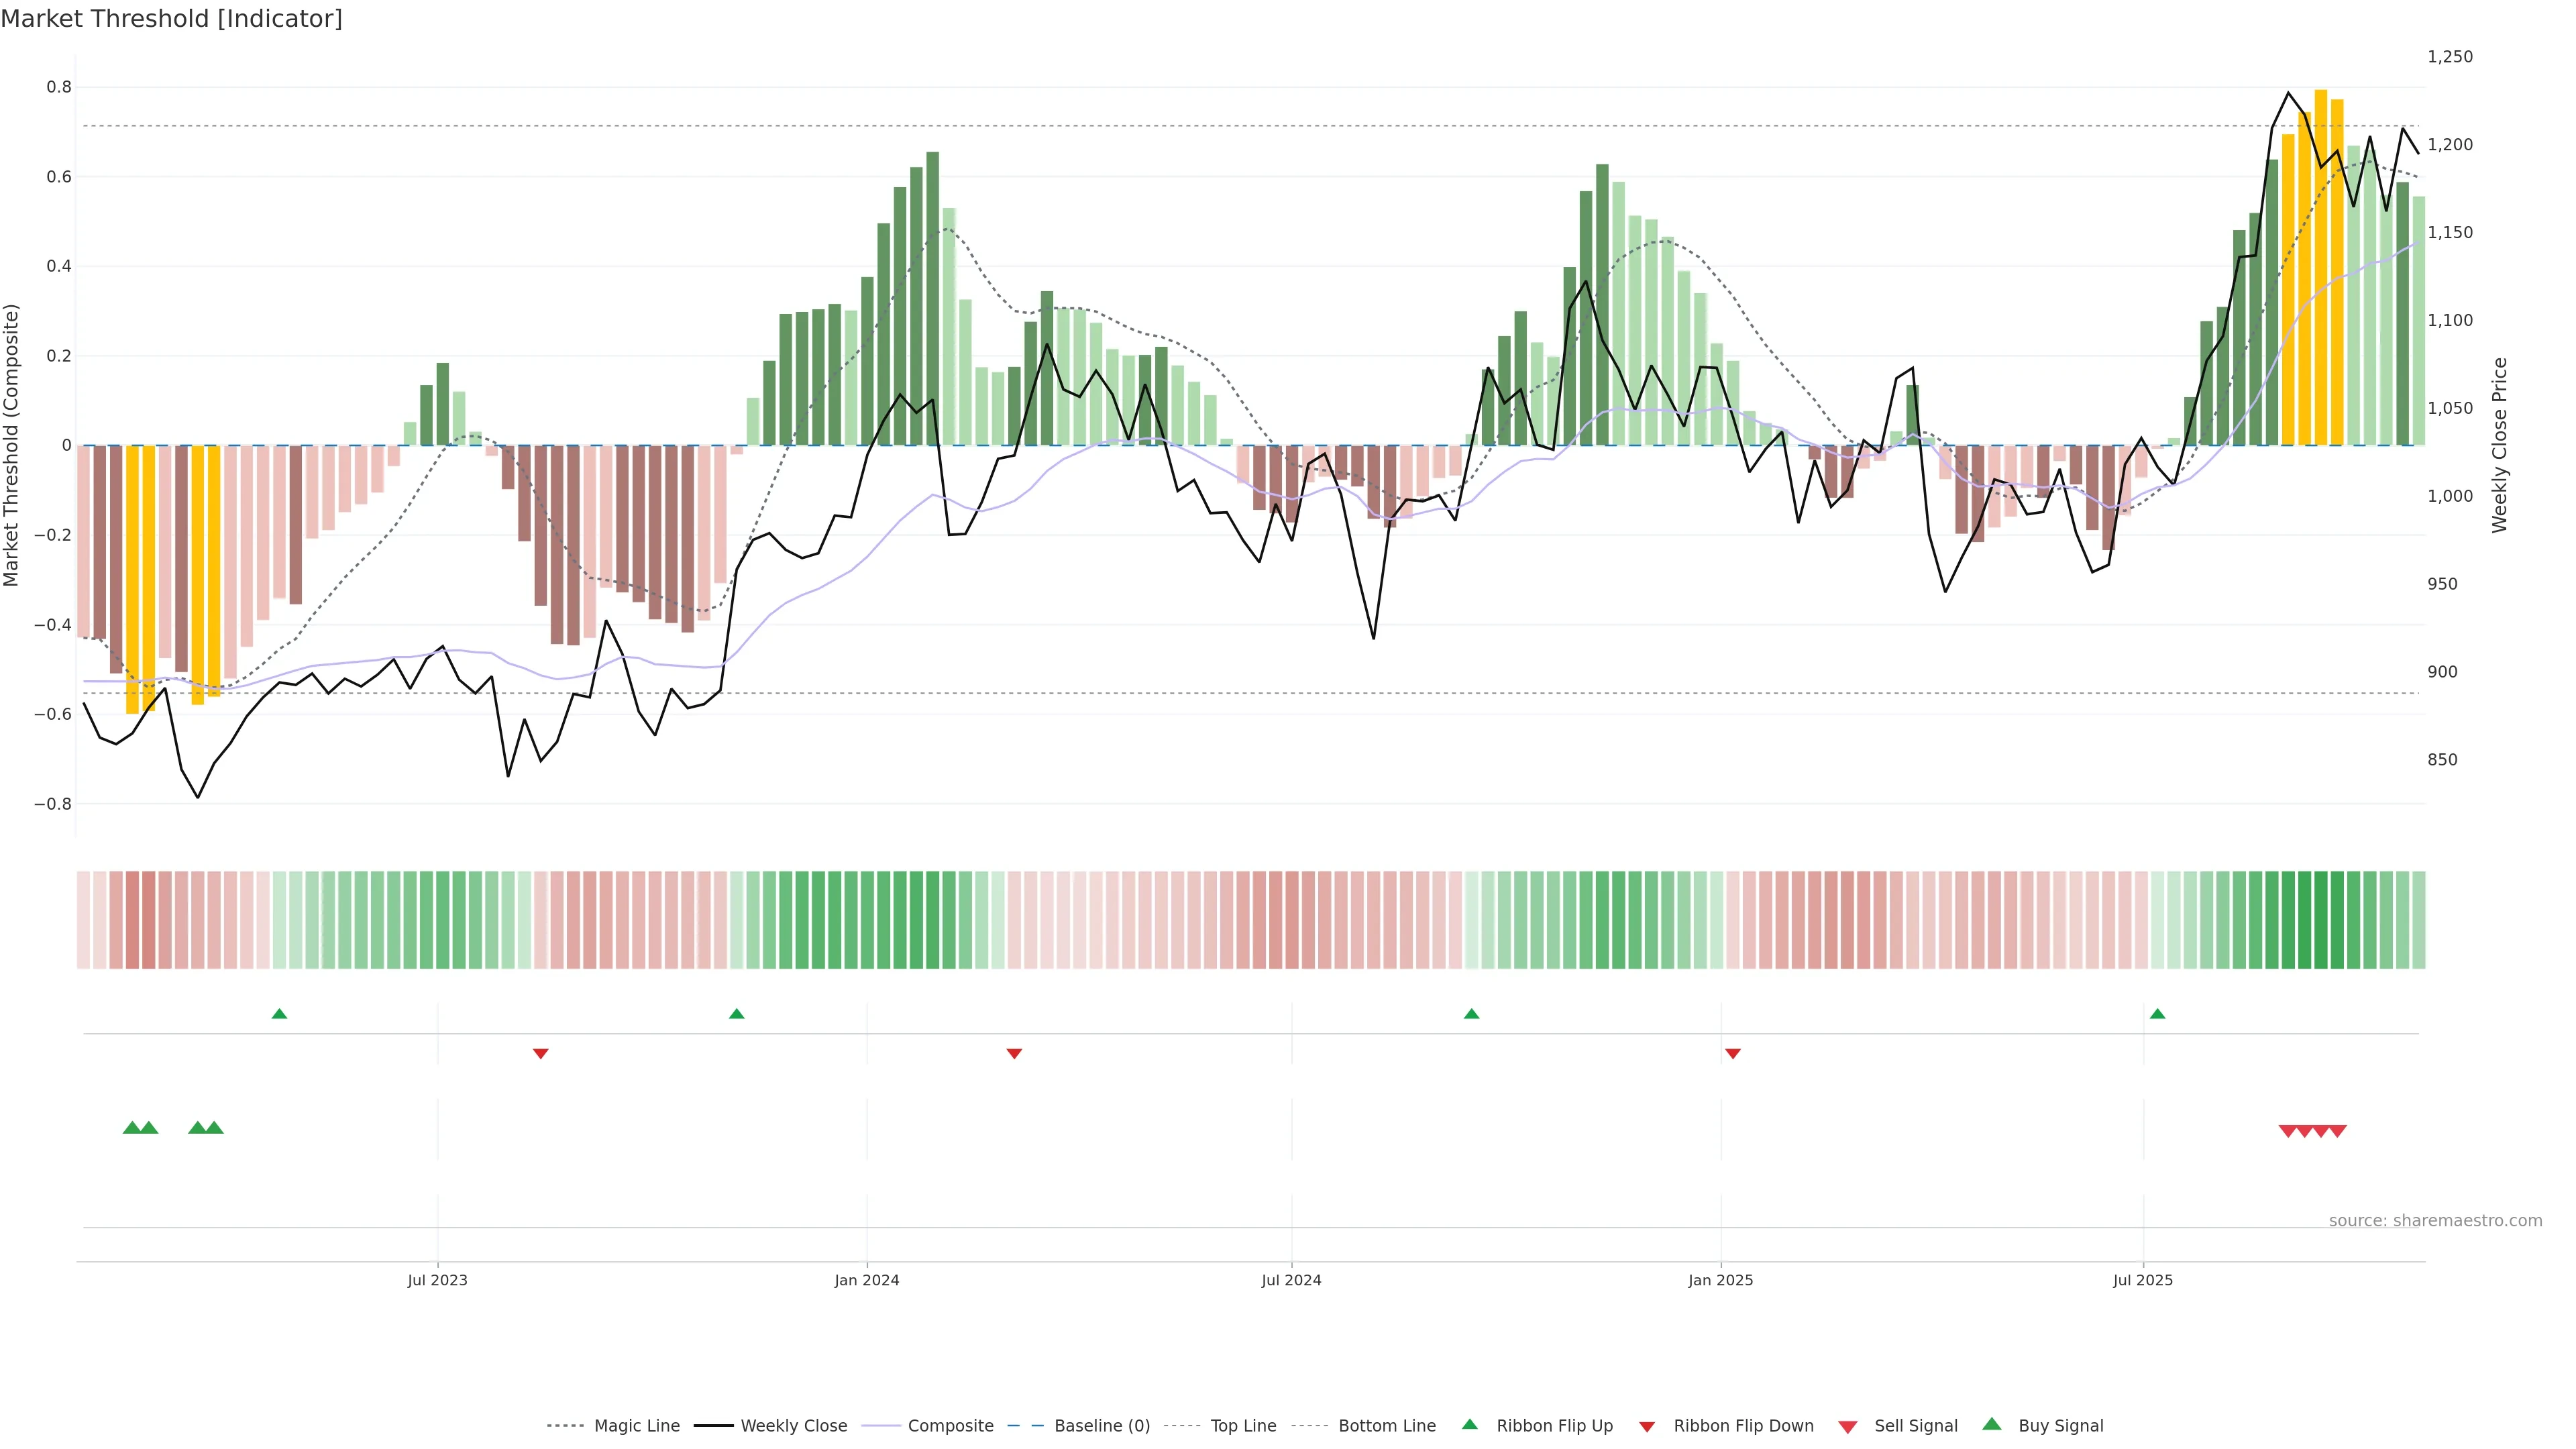Click the Weekly Close Price axis title

pyautogui.click(x=2500, y=445)
